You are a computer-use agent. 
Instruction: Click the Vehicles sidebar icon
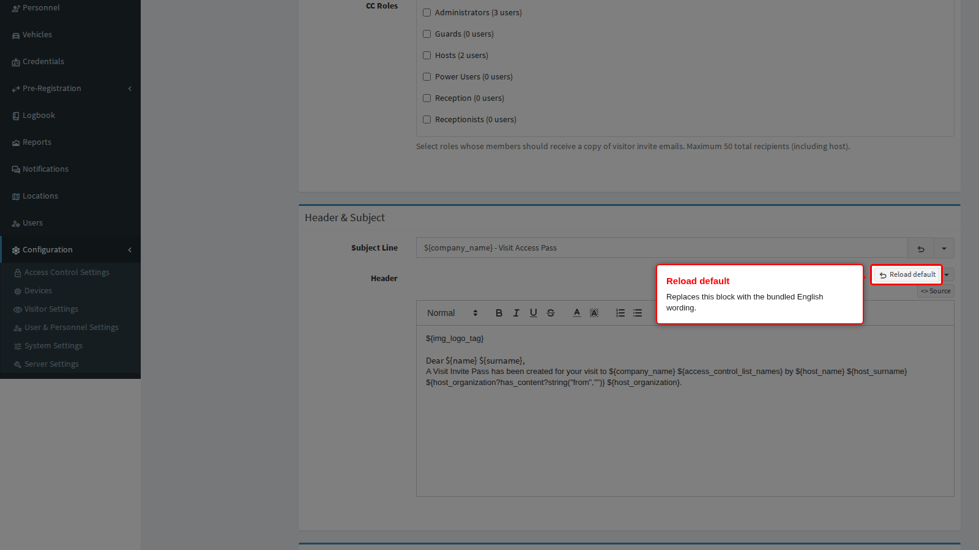tap(16, 35)
